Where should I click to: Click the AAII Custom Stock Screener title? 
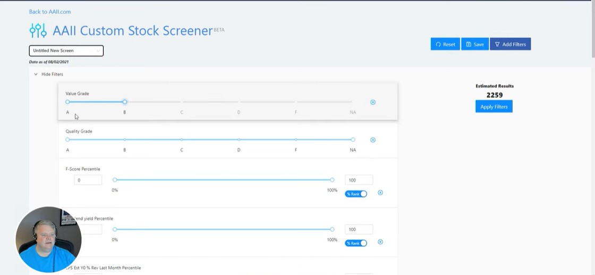tap(132, 31)
